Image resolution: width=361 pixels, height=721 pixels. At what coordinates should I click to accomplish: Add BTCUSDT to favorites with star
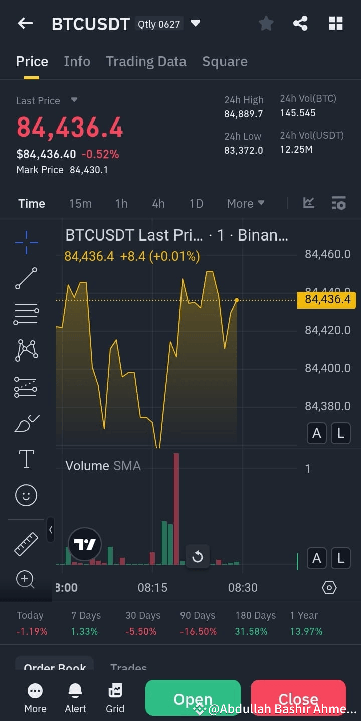point(266,23)
